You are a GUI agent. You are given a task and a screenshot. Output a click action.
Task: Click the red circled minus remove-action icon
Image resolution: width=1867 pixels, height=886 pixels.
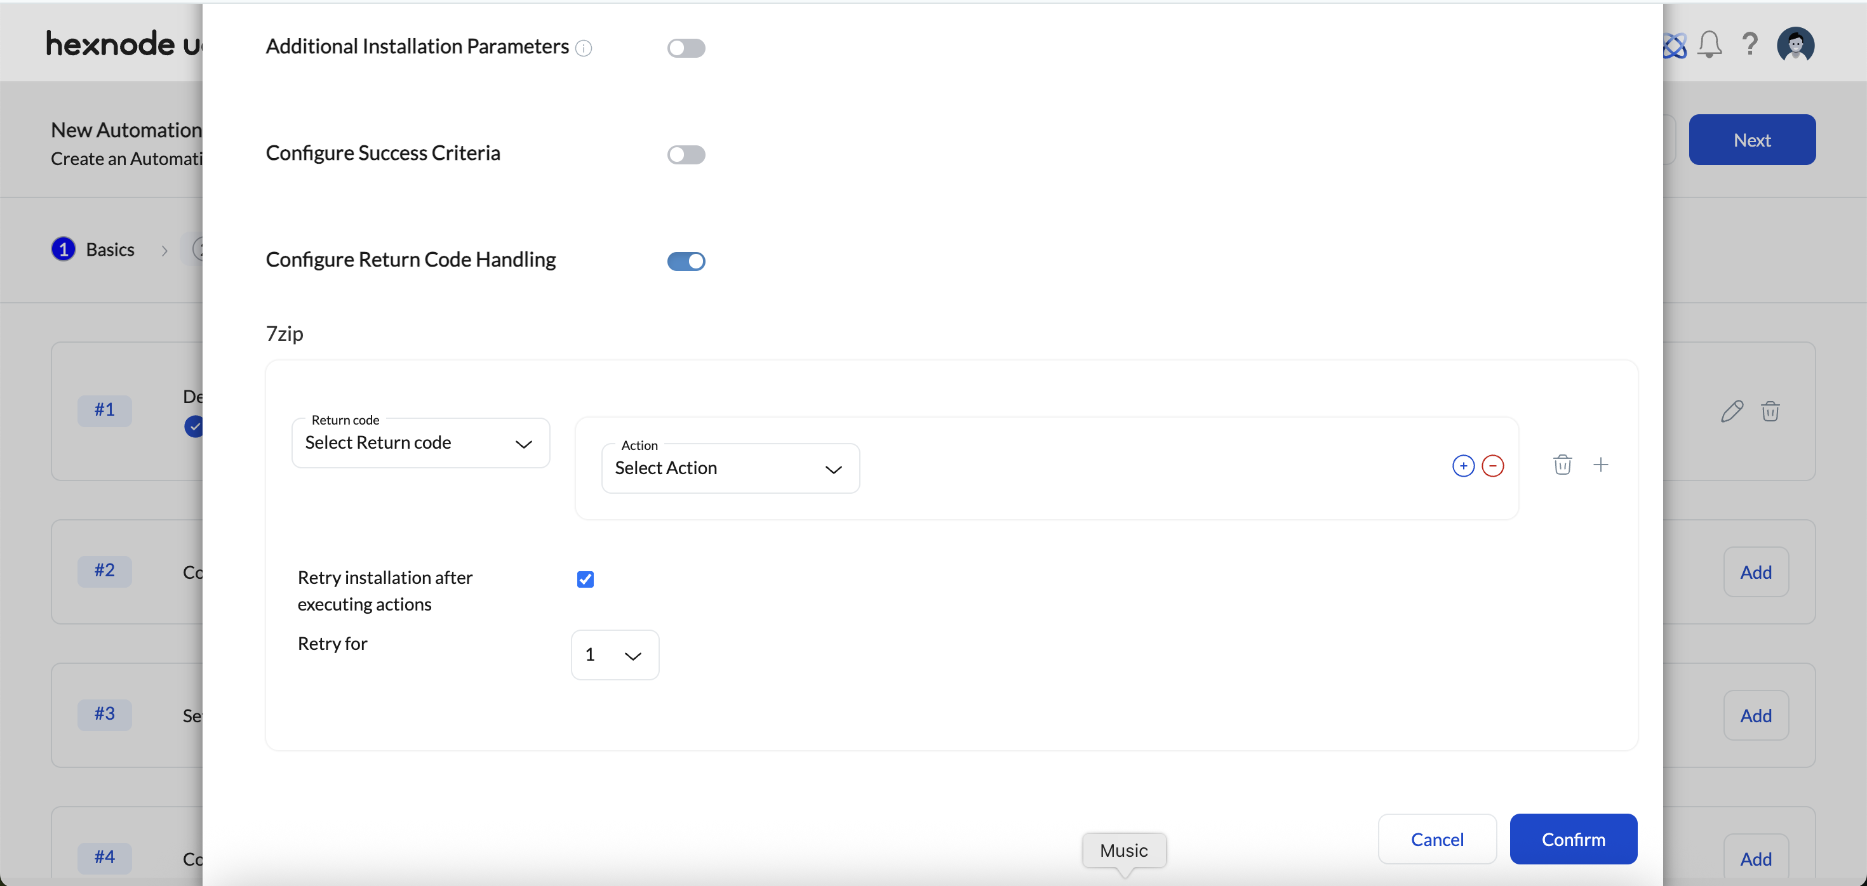tap(1492, 466)
